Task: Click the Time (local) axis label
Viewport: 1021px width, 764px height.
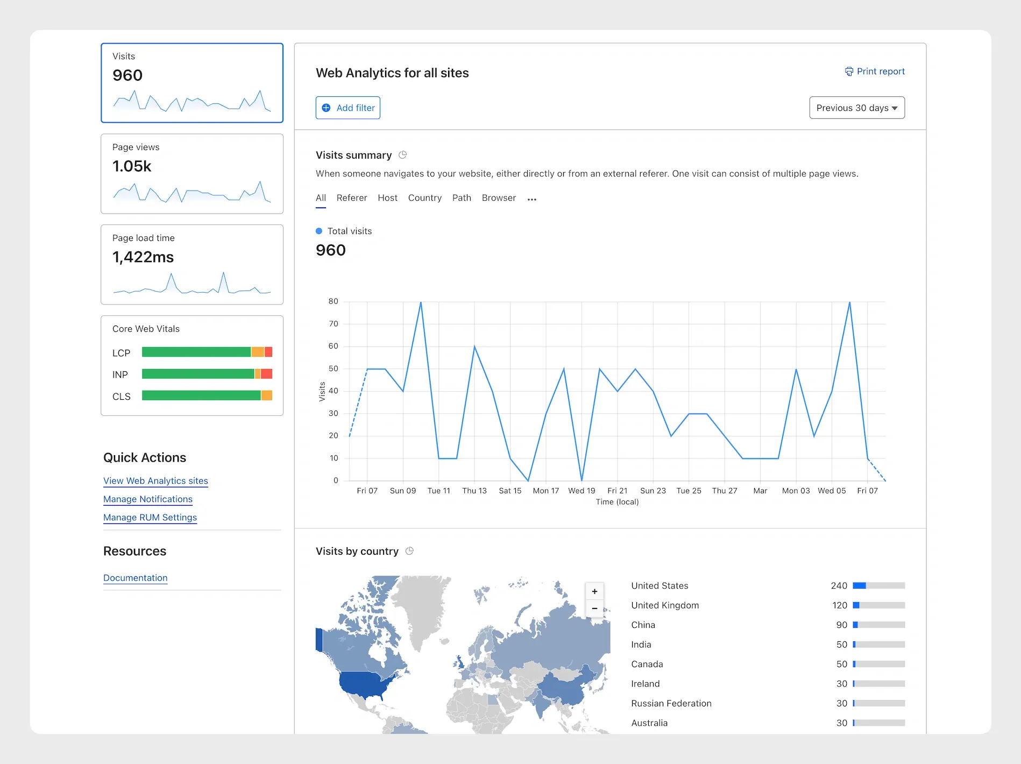Action: point(617,502)
